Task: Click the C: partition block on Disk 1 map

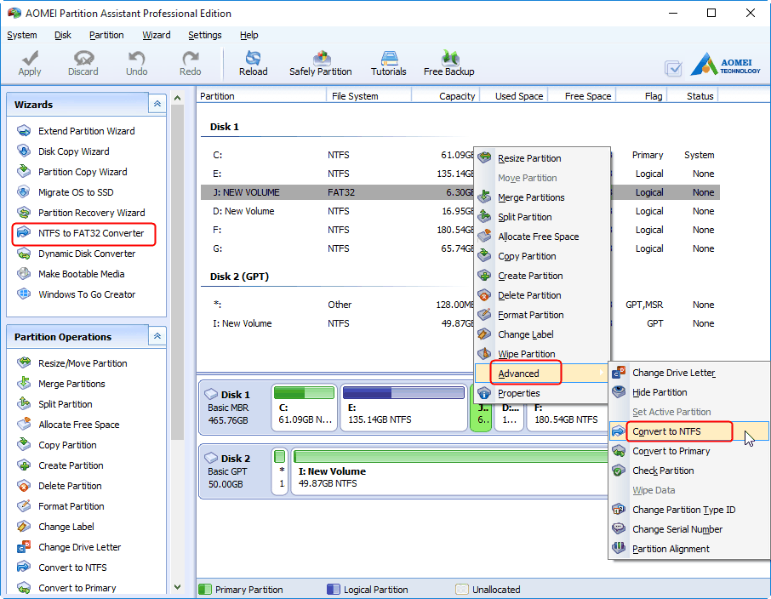Action: (305, 408)
